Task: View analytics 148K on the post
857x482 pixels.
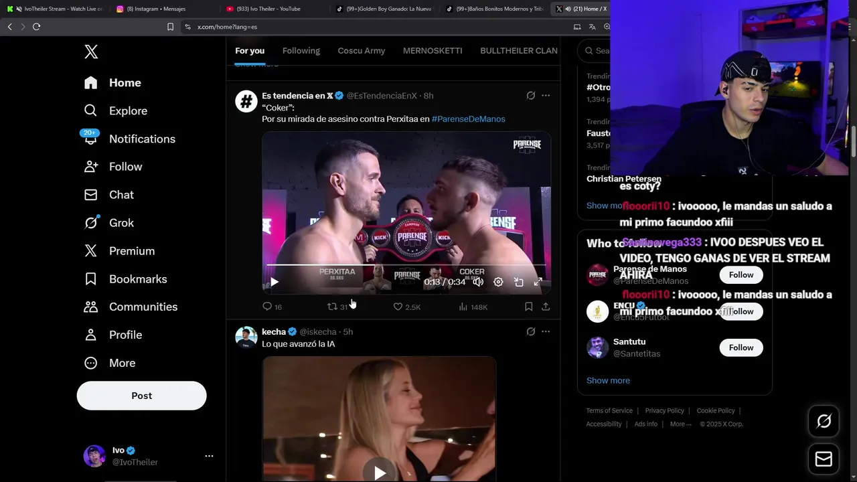Action: 473,307
